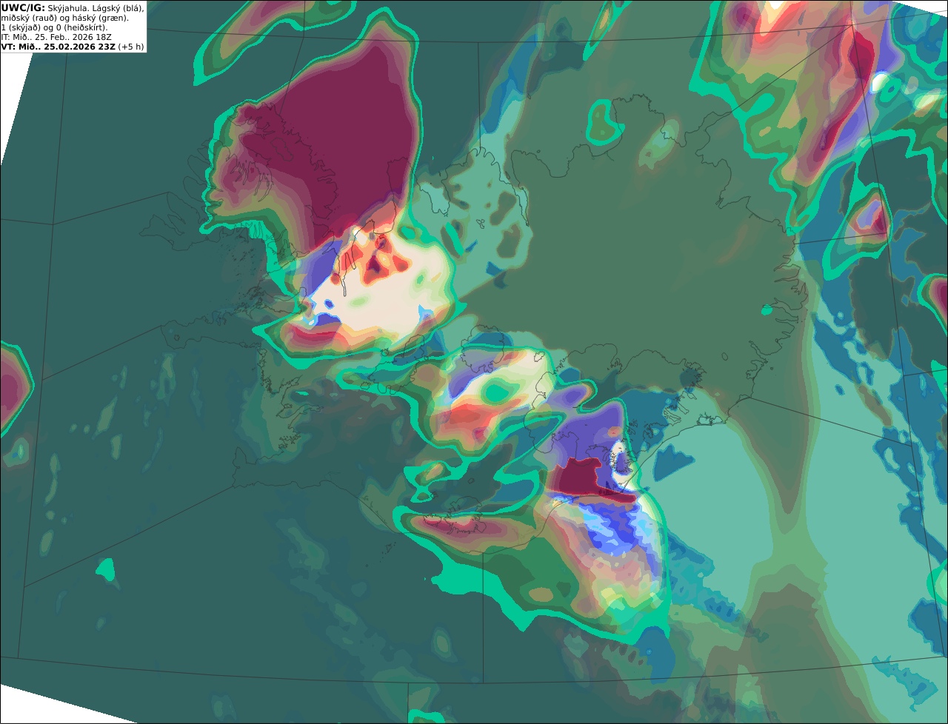Screen dimensions: 948x724
Task: Click the "miðský (rauð)" legend text
Action: pos(27,18)
